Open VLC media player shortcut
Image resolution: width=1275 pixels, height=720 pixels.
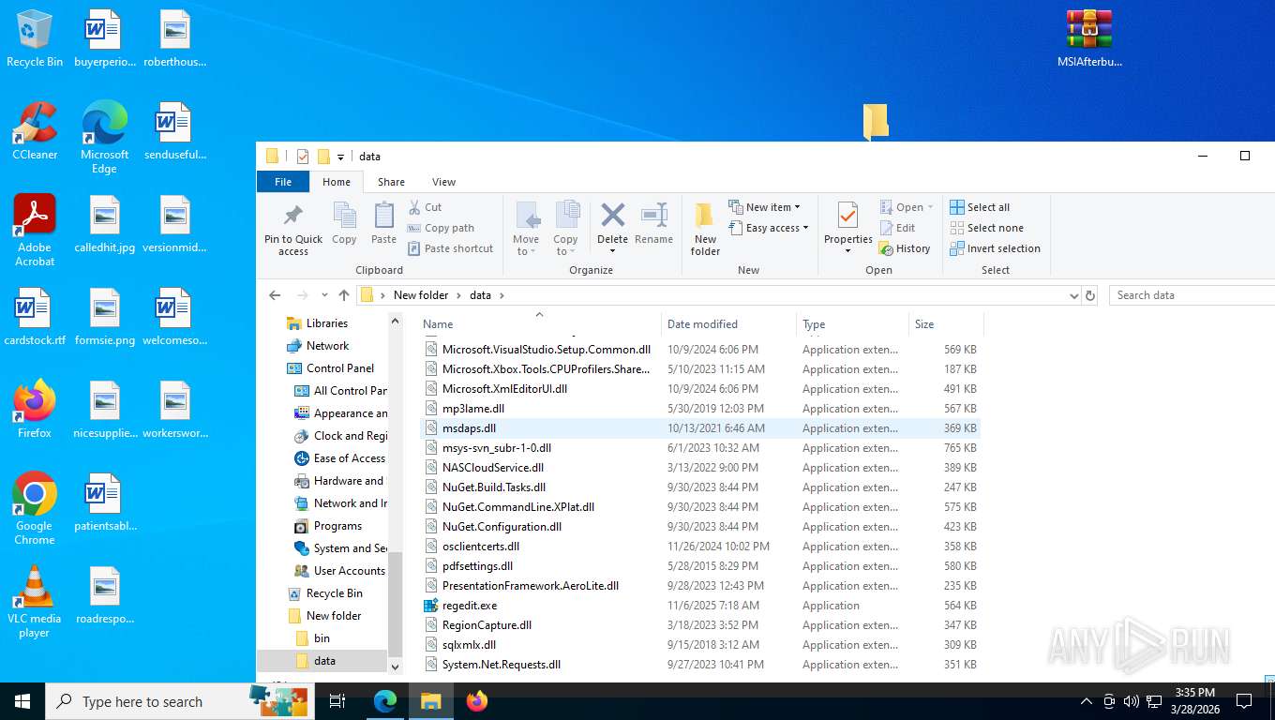coord(35,601)
